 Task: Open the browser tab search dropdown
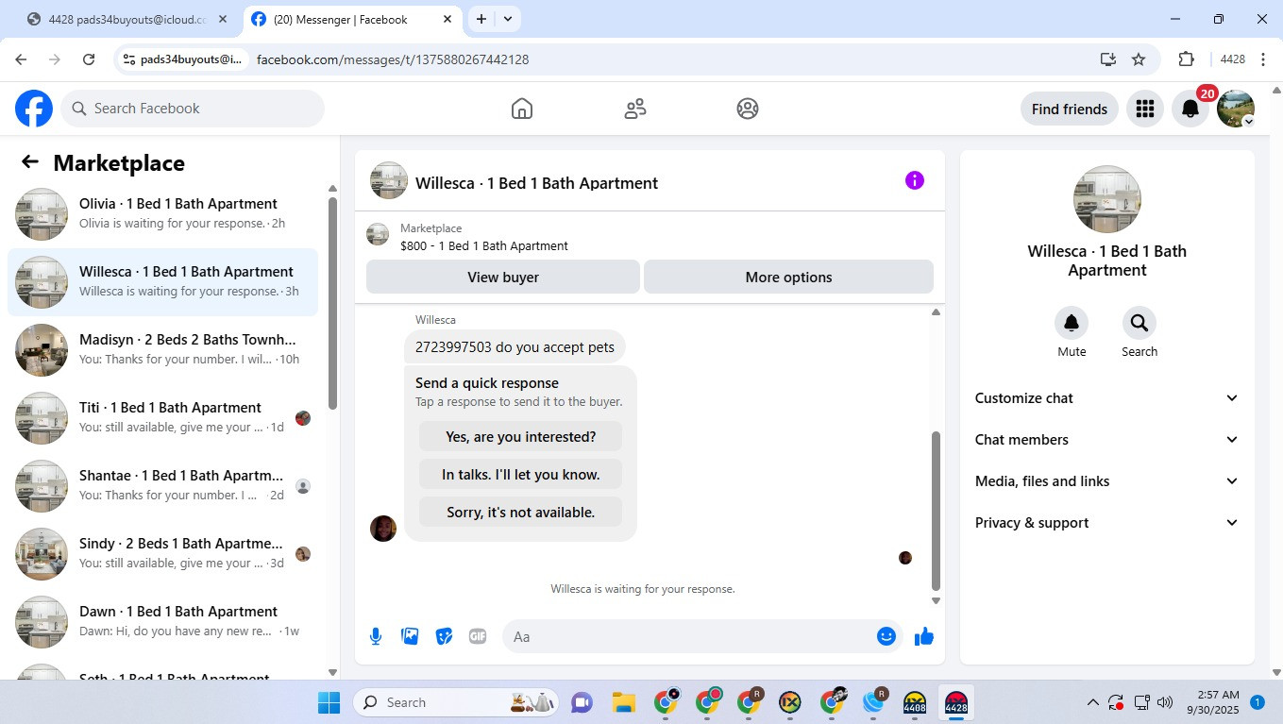[508, 19]
